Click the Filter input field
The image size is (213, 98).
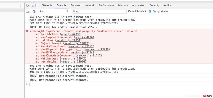99,11
